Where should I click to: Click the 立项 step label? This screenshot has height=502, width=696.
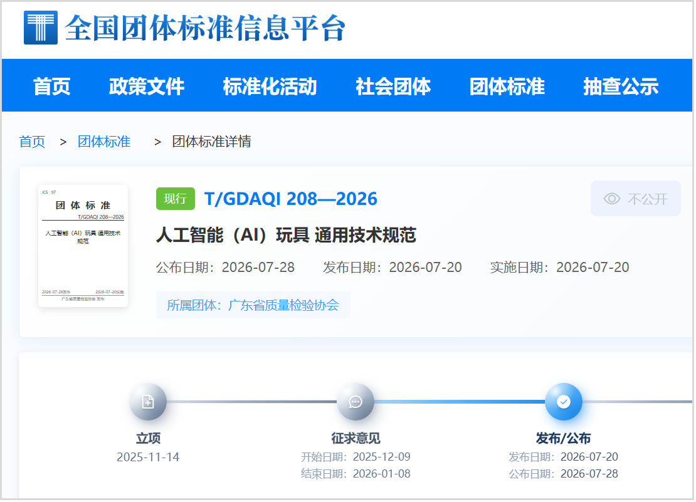tap(148, 439)
